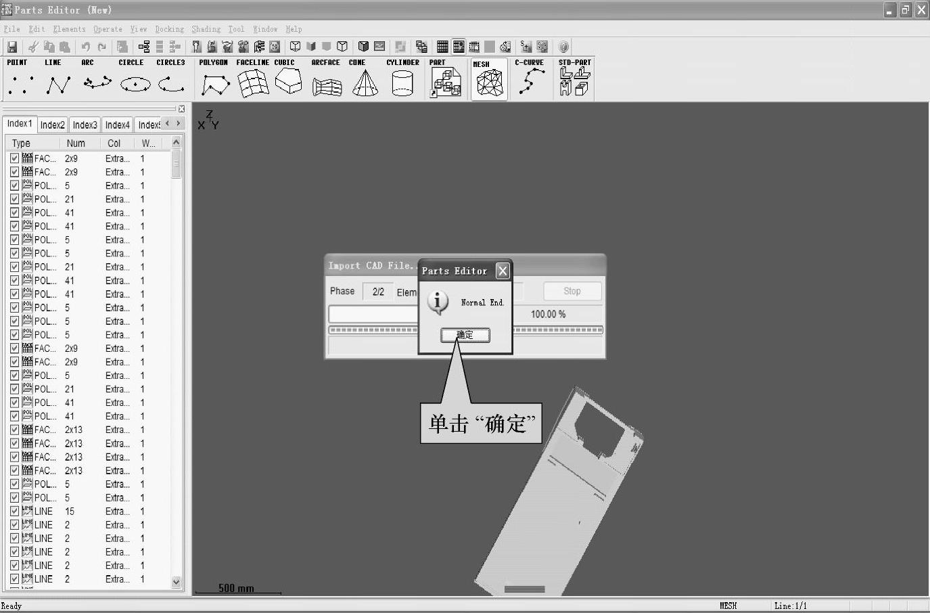The image size is (930, 613).
Task: Open the Help menu
Action: tap(294, 29)
